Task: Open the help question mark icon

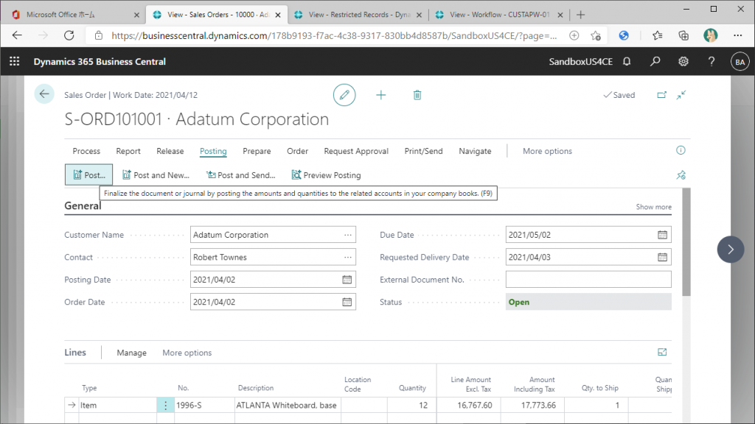Action: (711, 62)
